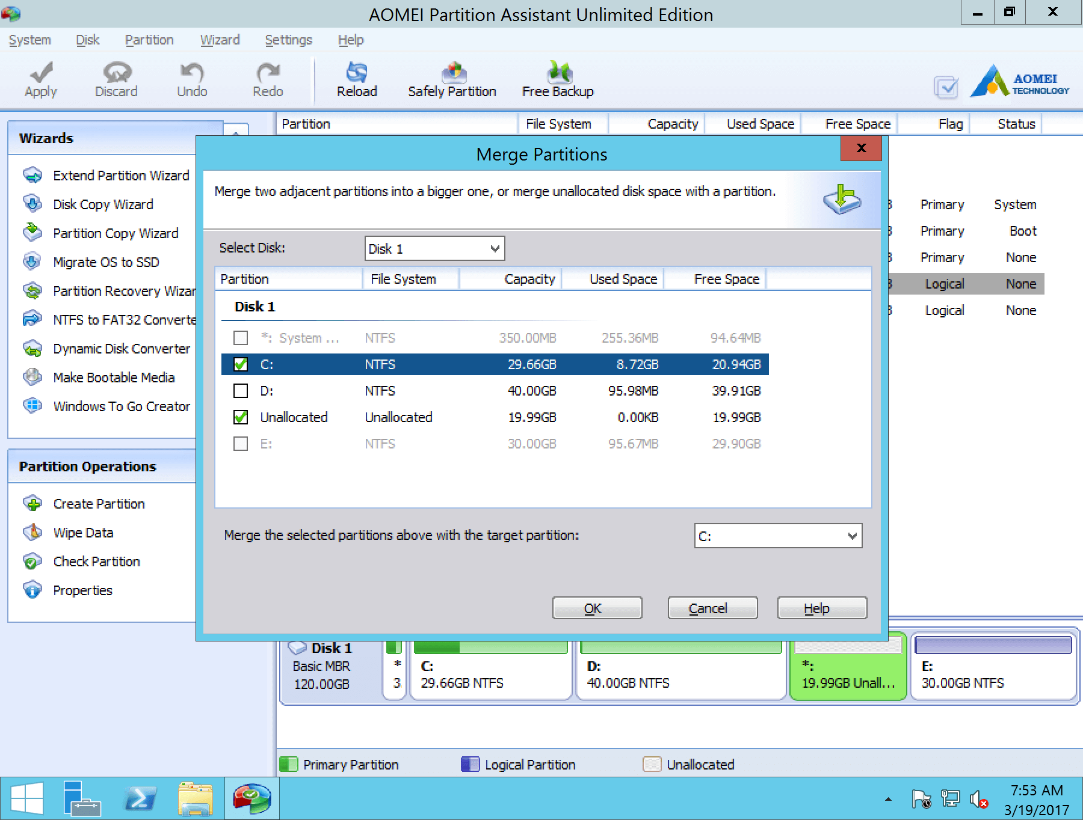Show hidden system tray icons
The height and width of the screenshot is (820, 1083).
(888, 800)
